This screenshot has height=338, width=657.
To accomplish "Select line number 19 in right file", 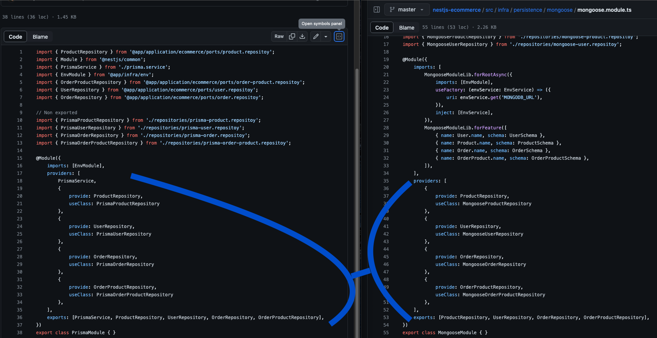I will pos(386,60).
